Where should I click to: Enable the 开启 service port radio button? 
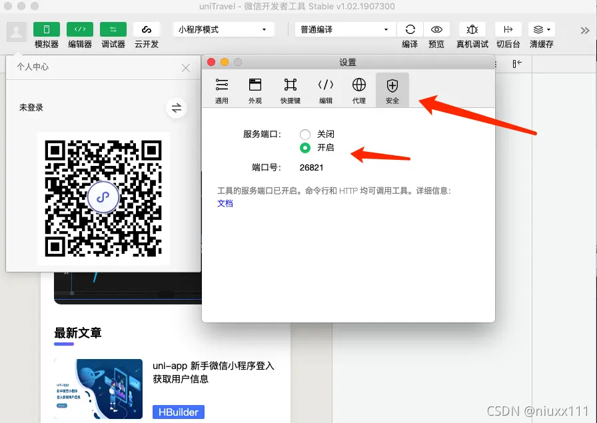click(x=305, y=148)
